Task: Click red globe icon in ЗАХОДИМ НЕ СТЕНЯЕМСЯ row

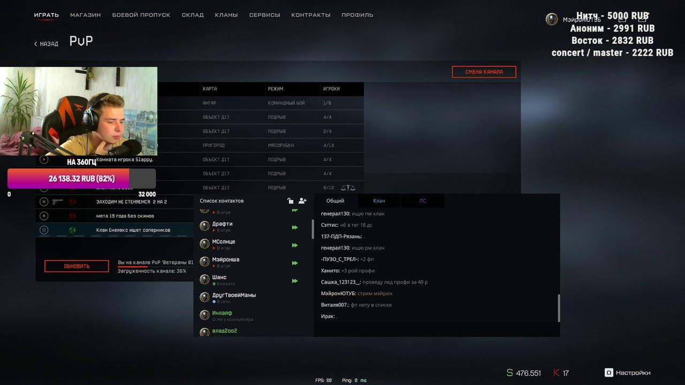Action: pos(72,202)
